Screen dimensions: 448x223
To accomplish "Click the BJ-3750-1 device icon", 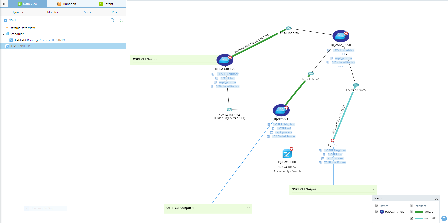I will [281, 110].
